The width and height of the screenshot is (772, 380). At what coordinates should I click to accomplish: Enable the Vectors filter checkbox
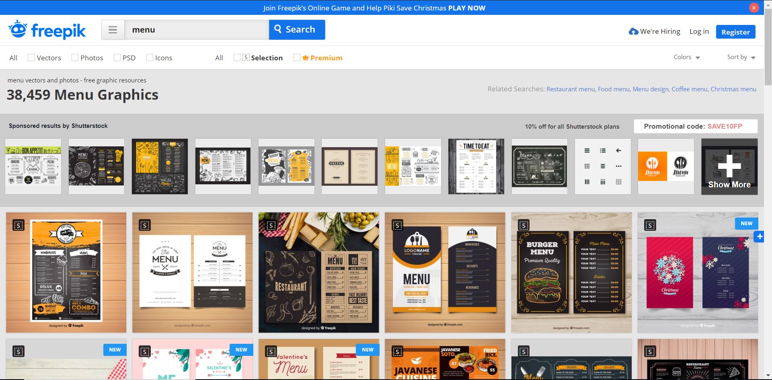click(31, 58)
